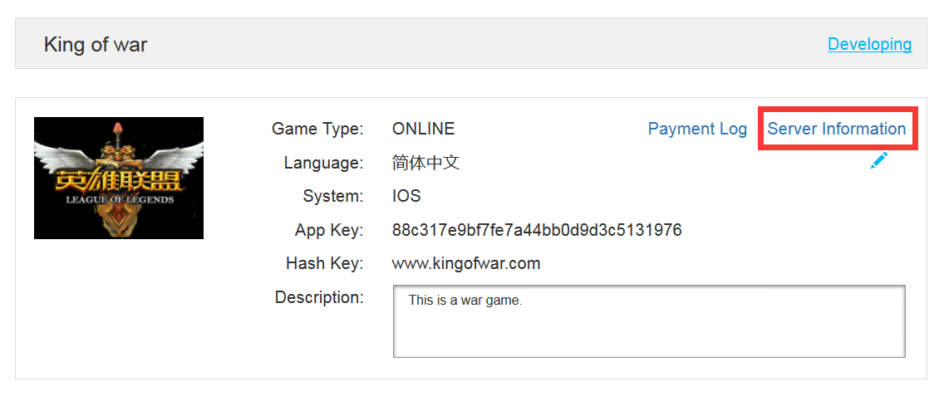Open the Server Information link
The image size is (939, 411).
pos(836,129)
